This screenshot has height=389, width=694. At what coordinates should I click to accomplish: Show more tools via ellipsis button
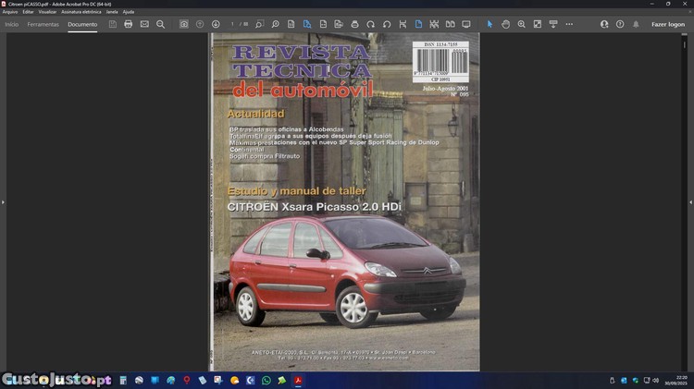point(569,24)
